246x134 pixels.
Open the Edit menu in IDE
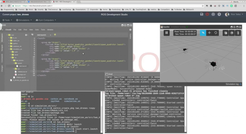tap(20, 30)
